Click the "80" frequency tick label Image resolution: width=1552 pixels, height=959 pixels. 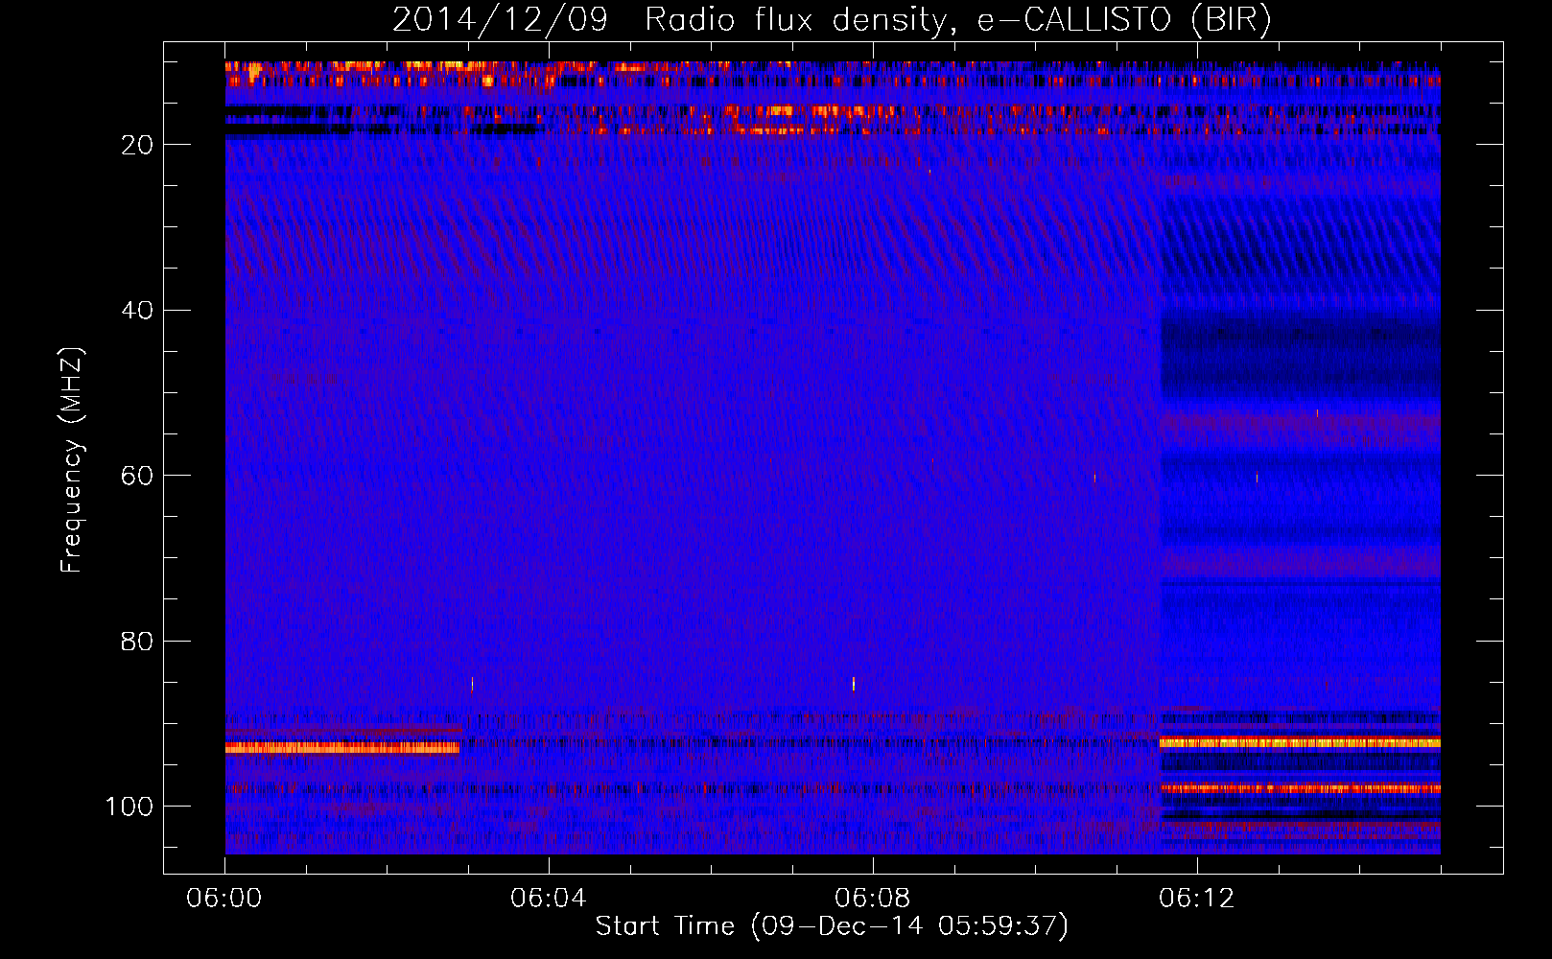click(x=137, y=642)
